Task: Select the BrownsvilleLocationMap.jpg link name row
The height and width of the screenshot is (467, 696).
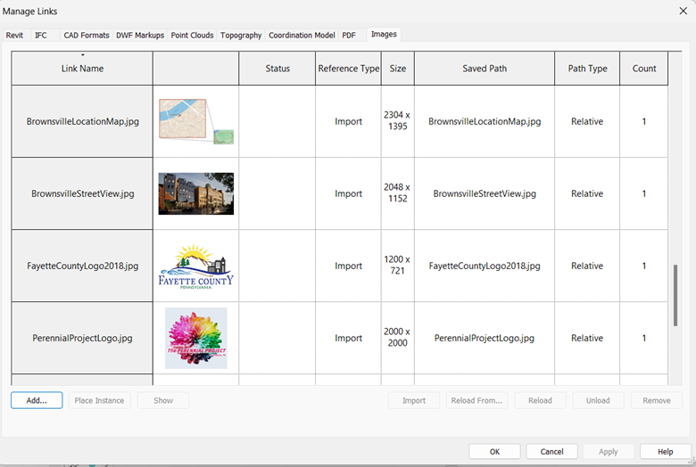Action: coord(82,121)
